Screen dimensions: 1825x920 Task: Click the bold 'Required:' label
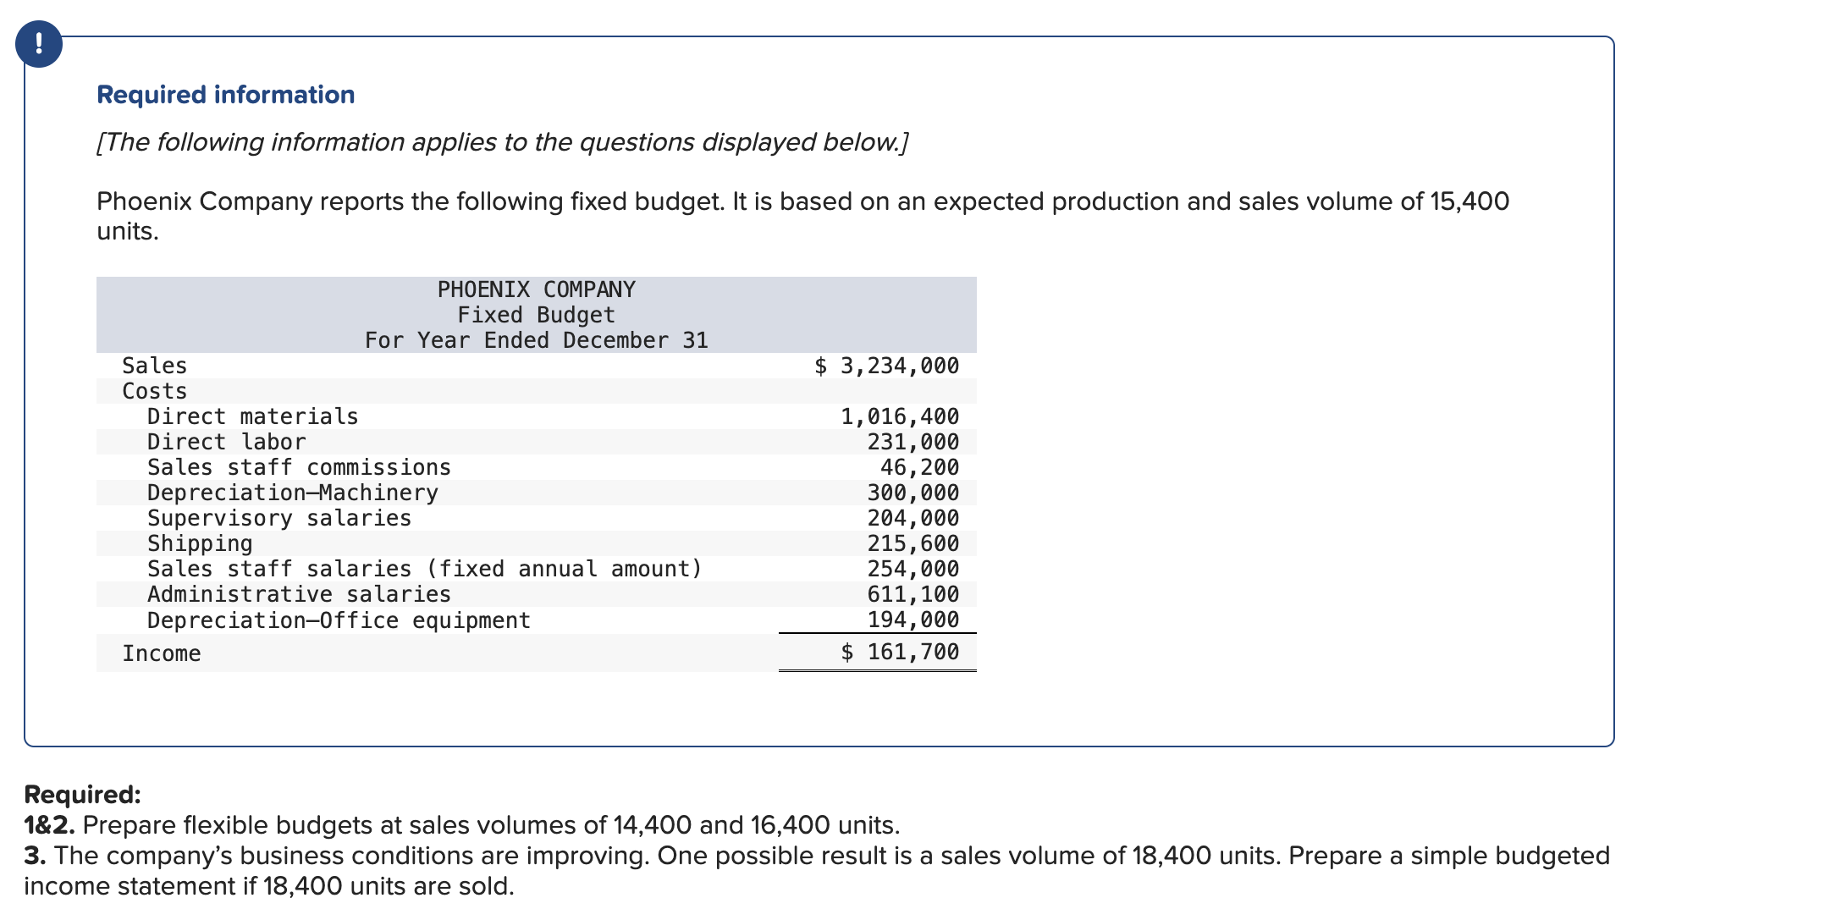tap(82, 795)
